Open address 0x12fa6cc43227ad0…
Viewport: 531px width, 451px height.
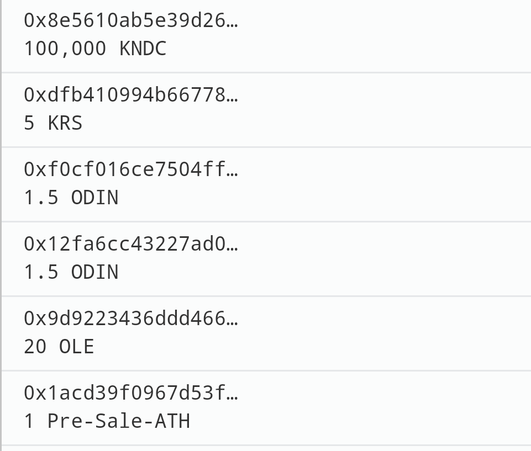pos(131,244)
